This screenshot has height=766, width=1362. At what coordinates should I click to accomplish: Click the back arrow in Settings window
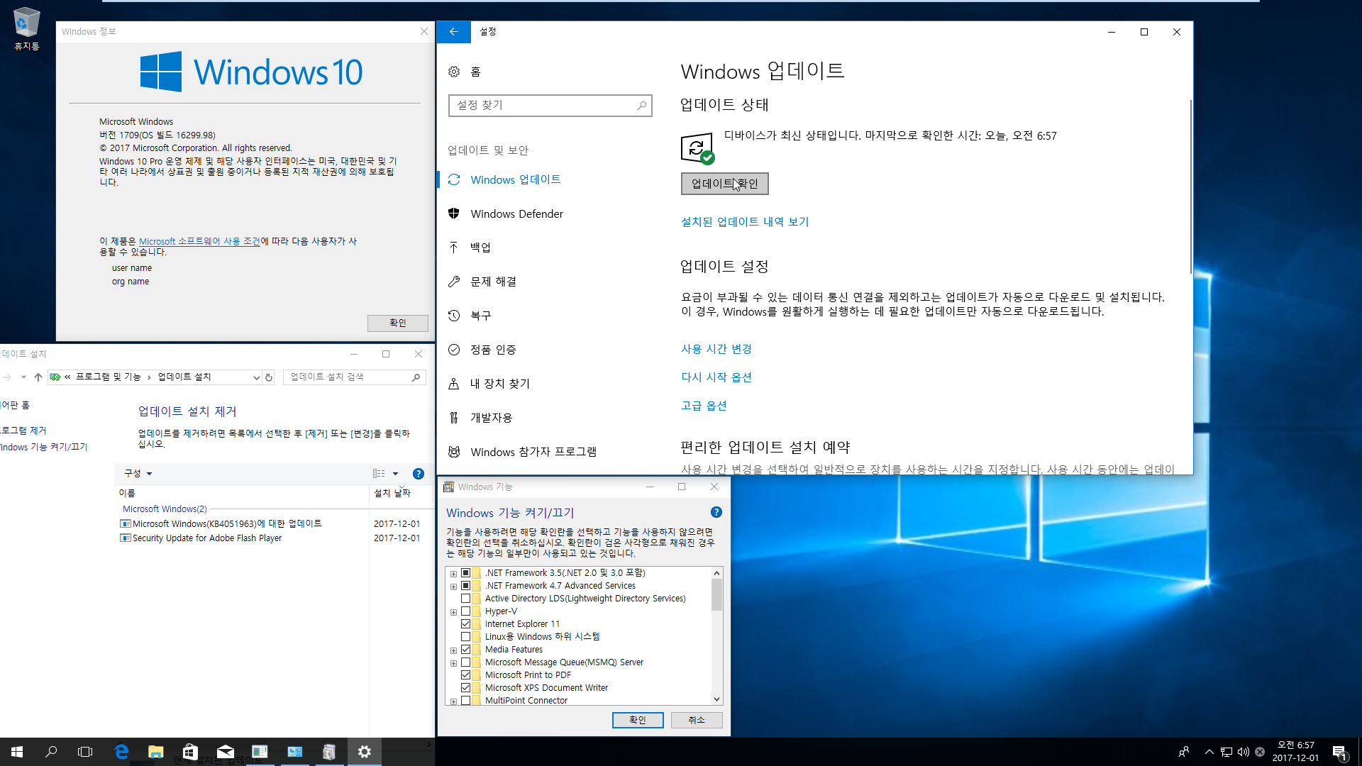(454, 32)
